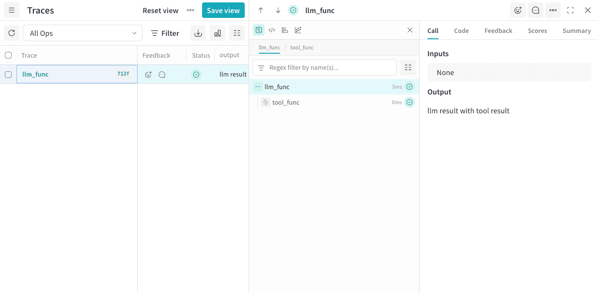Go to next call with down arrow
Image resolution: width=598 pixels, height=293 pixels.
tap(278, 10)
